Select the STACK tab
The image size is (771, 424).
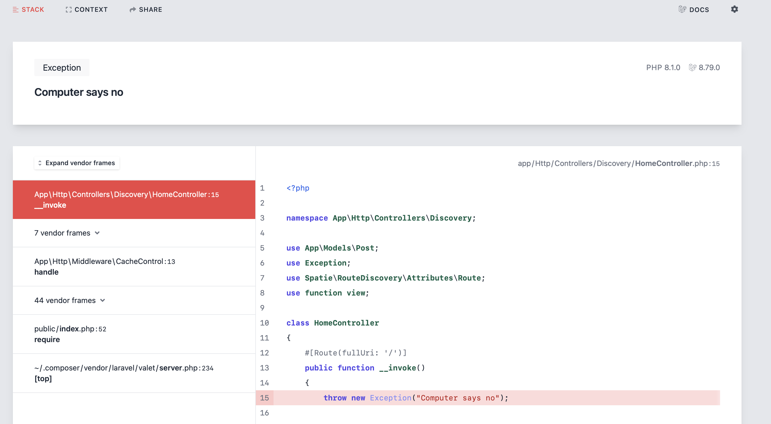29,9
